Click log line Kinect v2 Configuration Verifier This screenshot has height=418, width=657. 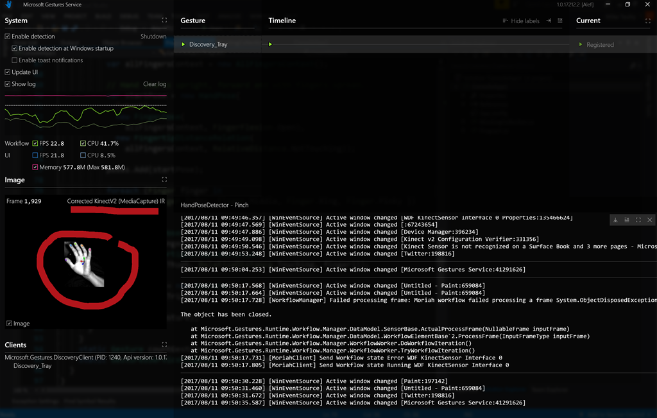(x=360, y=239)
